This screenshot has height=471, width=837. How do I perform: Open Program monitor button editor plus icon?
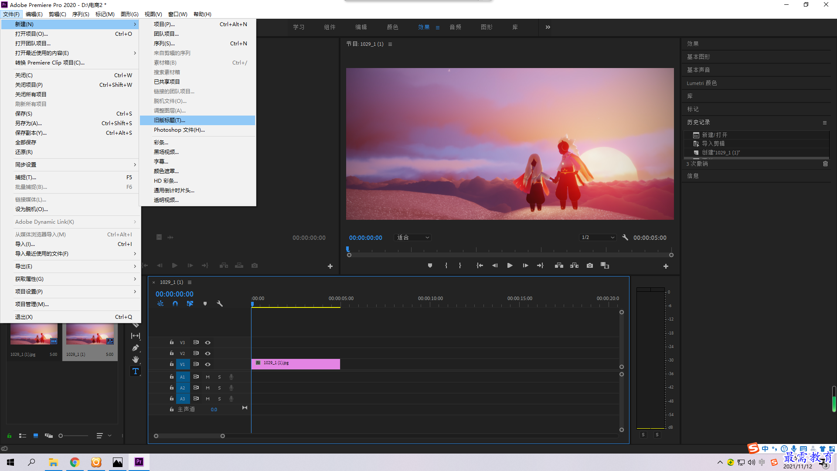click(666, 266)
